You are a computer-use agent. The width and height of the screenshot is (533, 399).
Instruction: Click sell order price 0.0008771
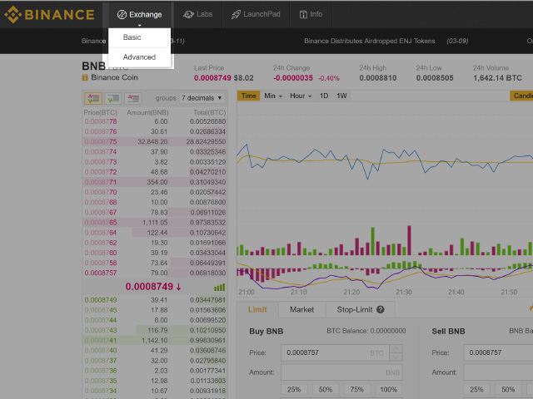(101, 182)
